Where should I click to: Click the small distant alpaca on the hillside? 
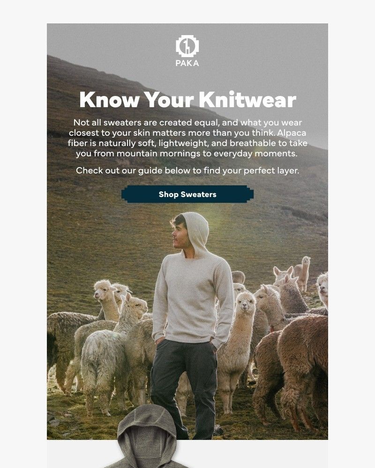[x=303, y=273]
